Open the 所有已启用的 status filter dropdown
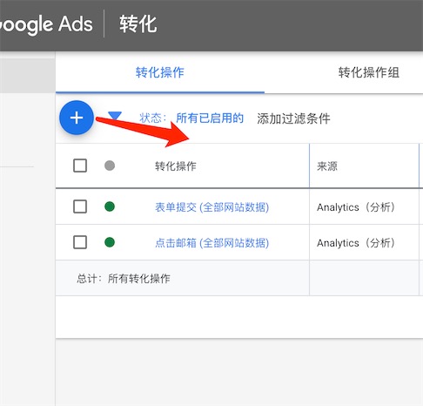Screen dimensions: 423x406 pyautogui.click(x=210, y=118)
